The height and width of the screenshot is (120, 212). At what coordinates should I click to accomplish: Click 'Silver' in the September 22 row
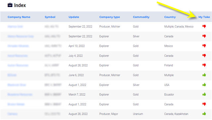pyautogui.click(x=136, y=36)
